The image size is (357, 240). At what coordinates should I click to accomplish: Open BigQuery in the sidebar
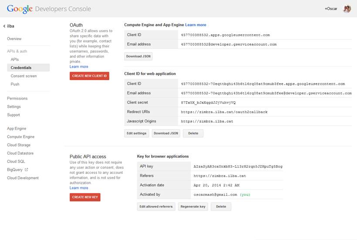point(14,170)
